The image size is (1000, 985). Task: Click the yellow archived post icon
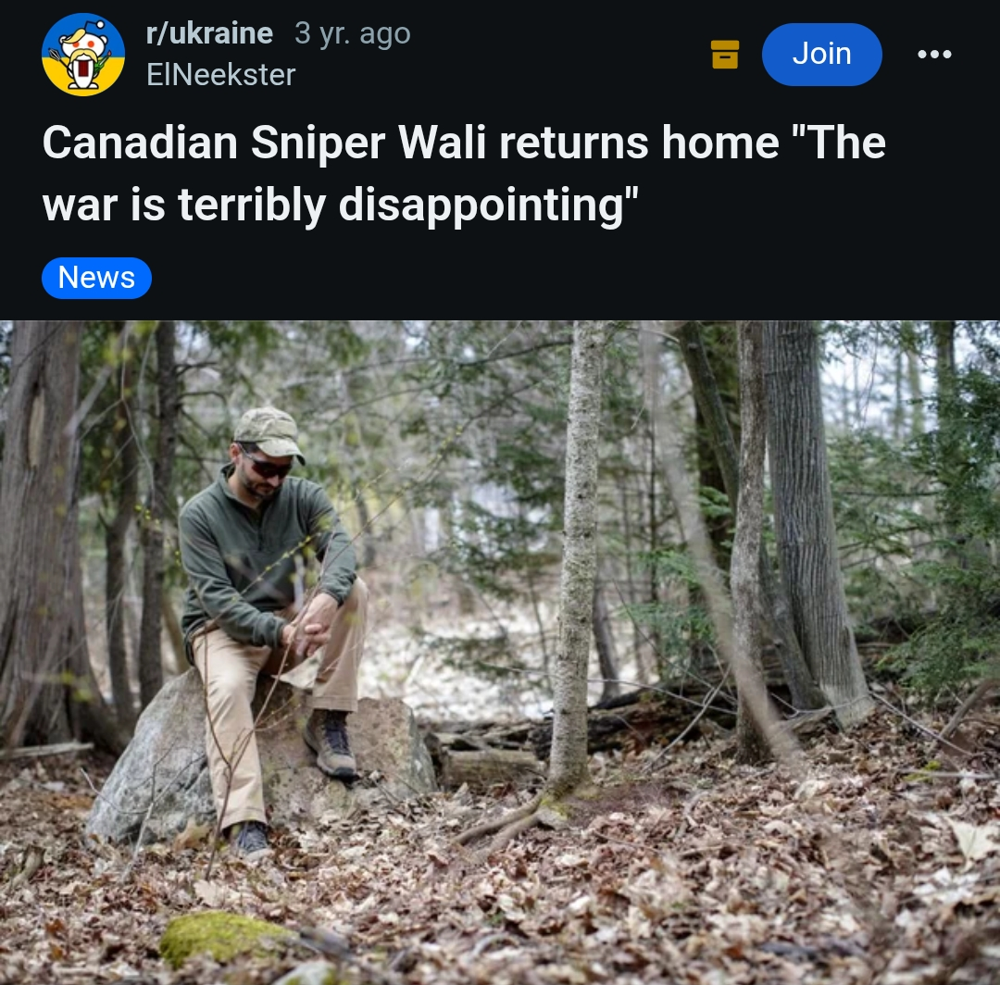724,55
